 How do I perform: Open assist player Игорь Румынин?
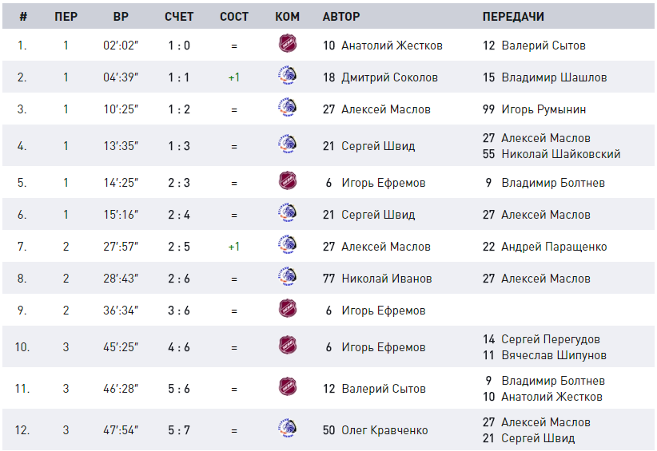click(544, 109)
